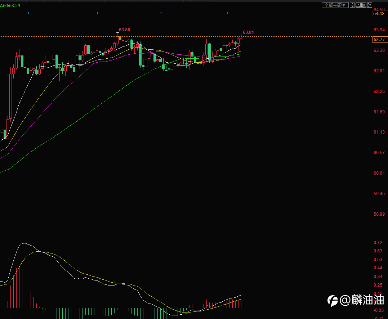Click the axis scale-to-start icon

(358, 5)
